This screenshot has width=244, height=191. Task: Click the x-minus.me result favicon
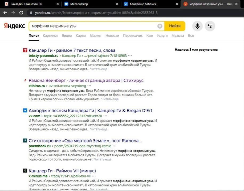point(25,171)
